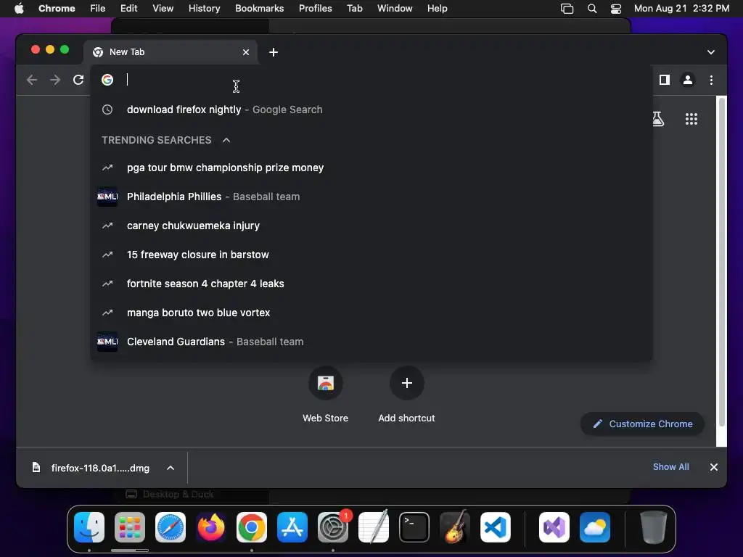
Task: Click Show All downloads link
Action: coord(670,467)
